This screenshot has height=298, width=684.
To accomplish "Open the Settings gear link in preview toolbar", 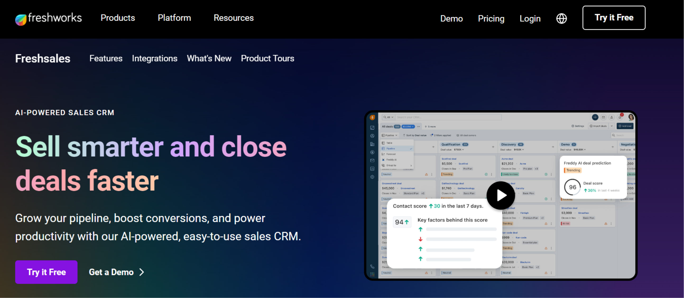I will [577, 126].
